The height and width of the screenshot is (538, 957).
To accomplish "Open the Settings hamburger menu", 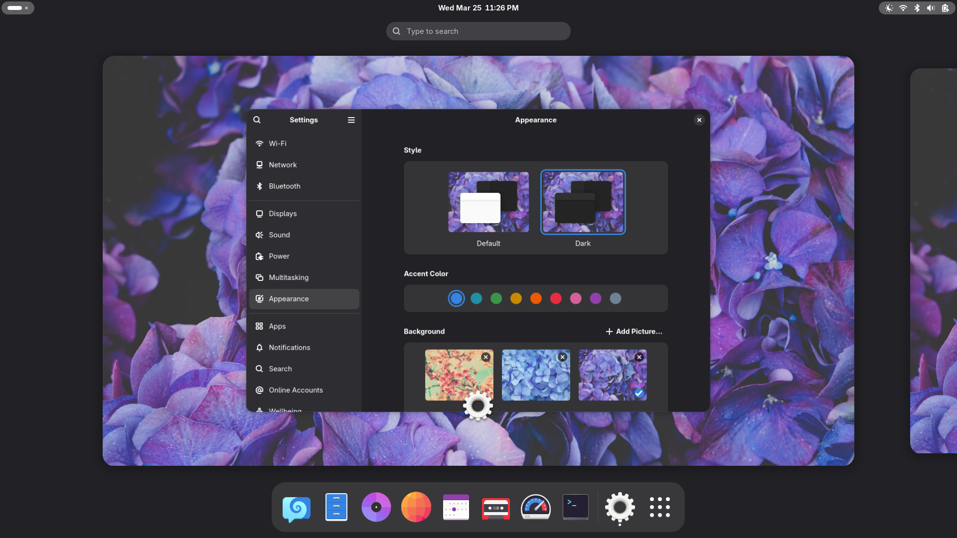I will 351,120.
